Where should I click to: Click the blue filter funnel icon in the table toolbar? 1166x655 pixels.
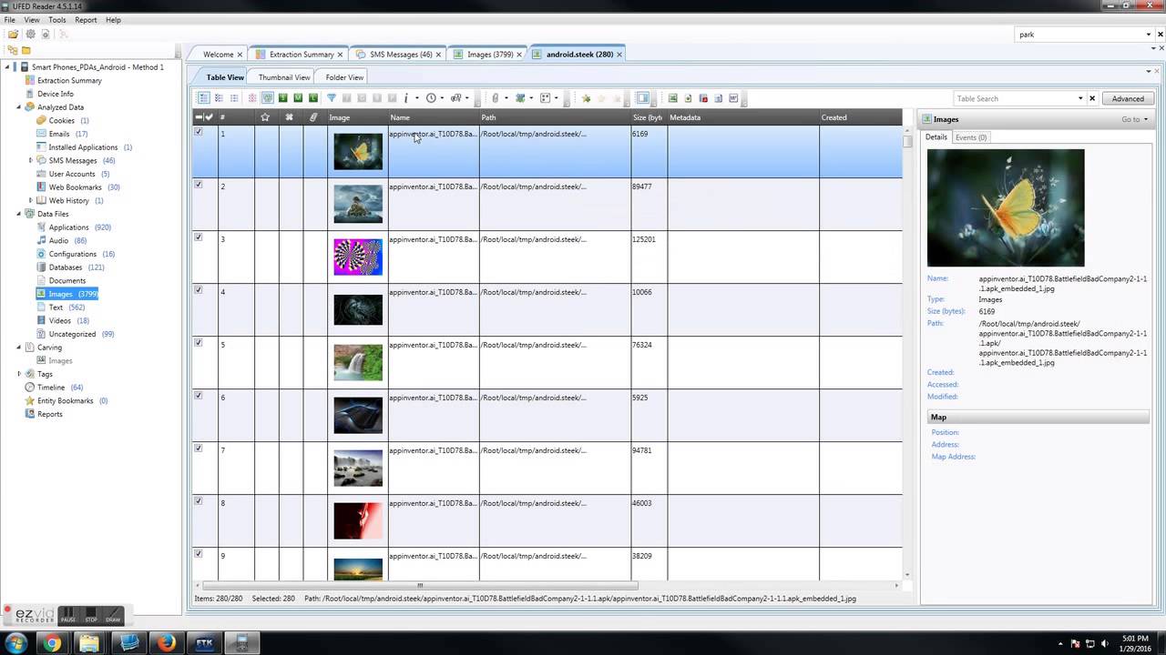[331, 98]
